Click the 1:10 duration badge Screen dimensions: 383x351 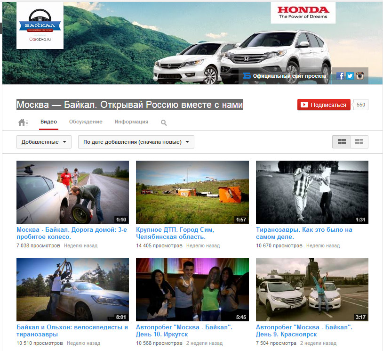tap(121, 220)
